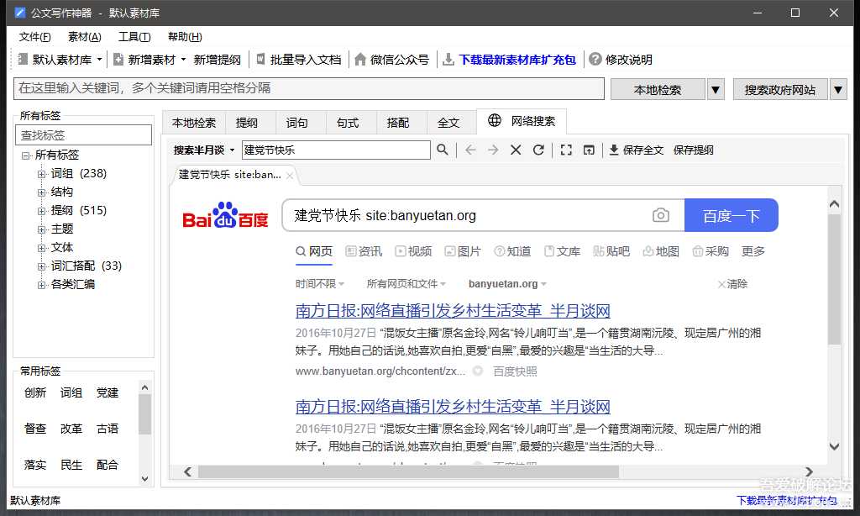The width and height of the screenshot is (860, 516).
Task: Click the Baidu camera image-search icon
Action: (x=661, y=215)
